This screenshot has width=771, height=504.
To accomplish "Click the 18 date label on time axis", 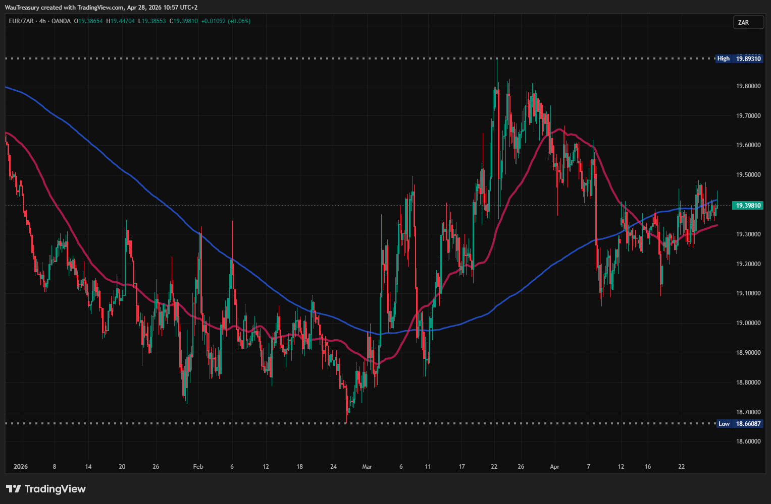I will pos(300,467).
